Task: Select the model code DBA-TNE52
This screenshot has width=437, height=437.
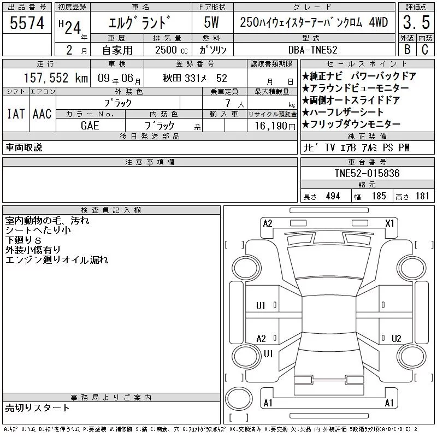Action: point(312,50)
